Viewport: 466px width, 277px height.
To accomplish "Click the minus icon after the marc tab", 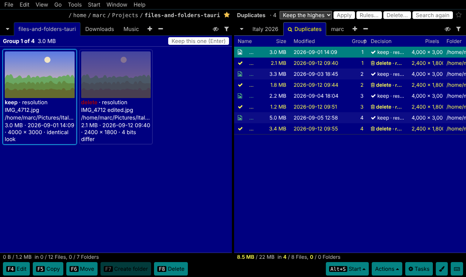I will pyautogui.click(x=366, y=29).
